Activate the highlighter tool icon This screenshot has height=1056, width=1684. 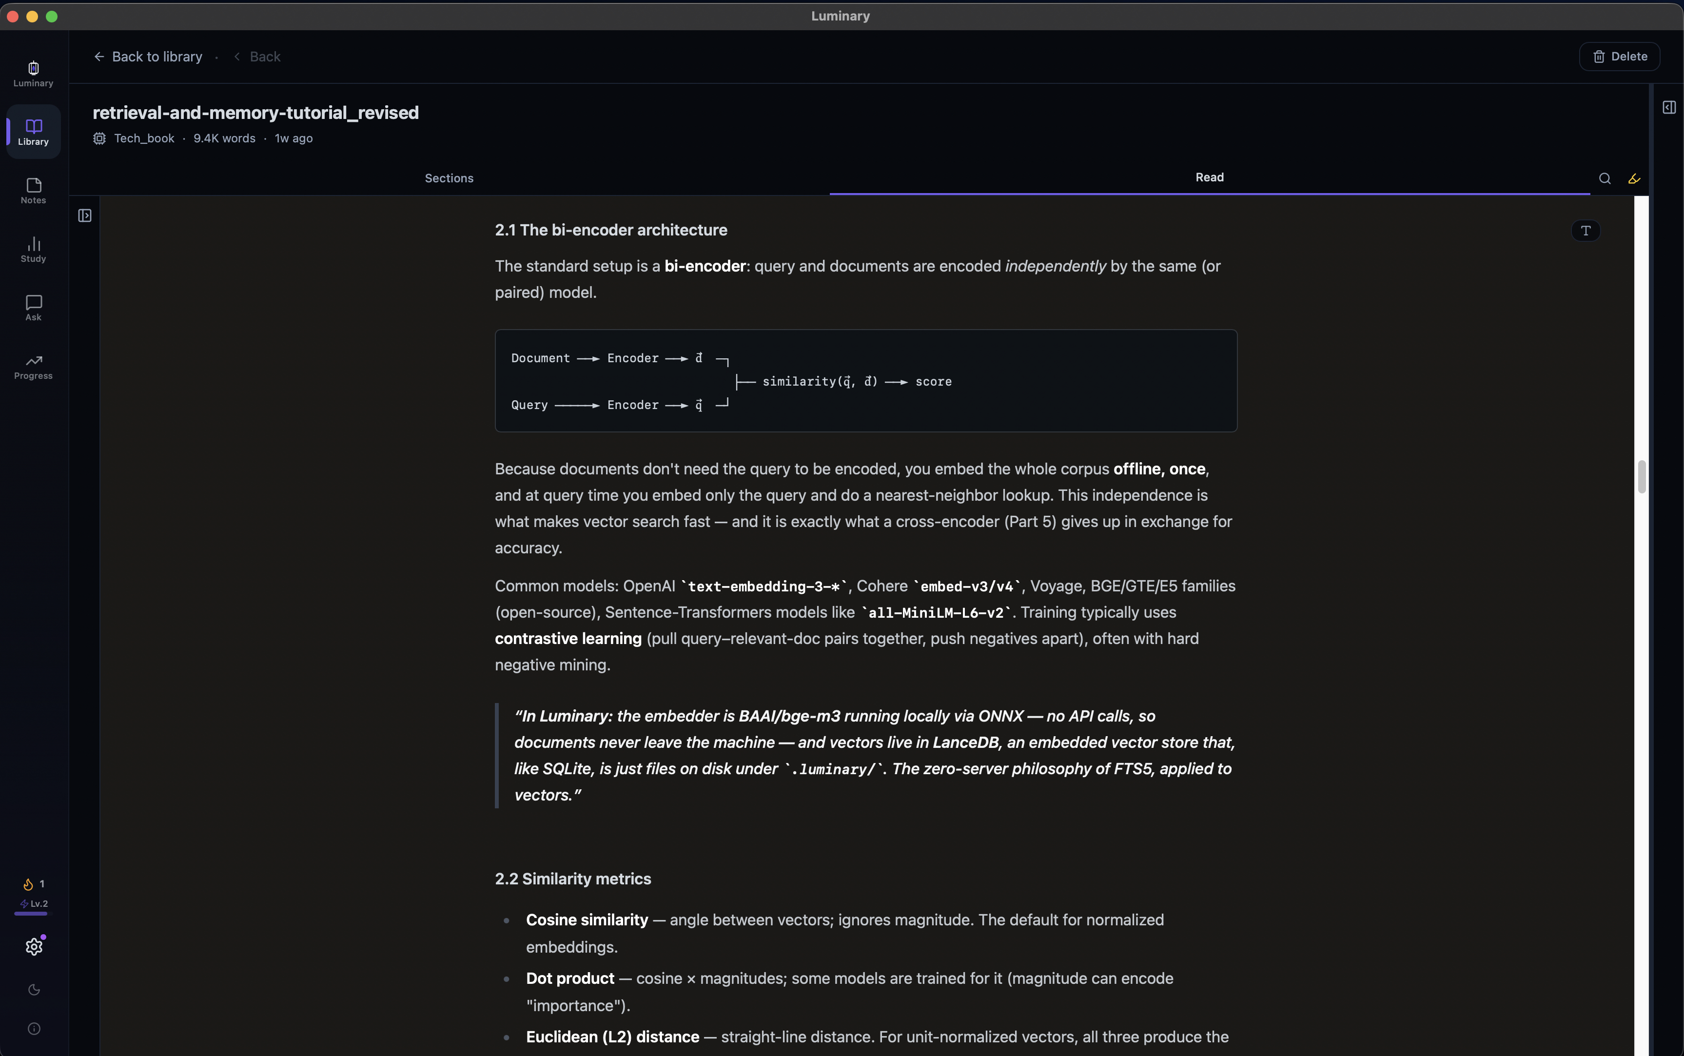coord(1634,179)
